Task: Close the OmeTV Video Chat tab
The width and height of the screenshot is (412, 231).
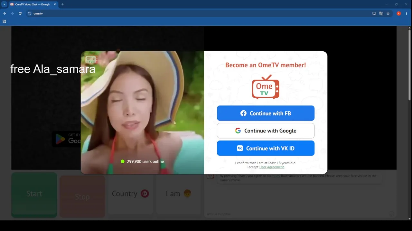Action: click(x=54, y=4)
